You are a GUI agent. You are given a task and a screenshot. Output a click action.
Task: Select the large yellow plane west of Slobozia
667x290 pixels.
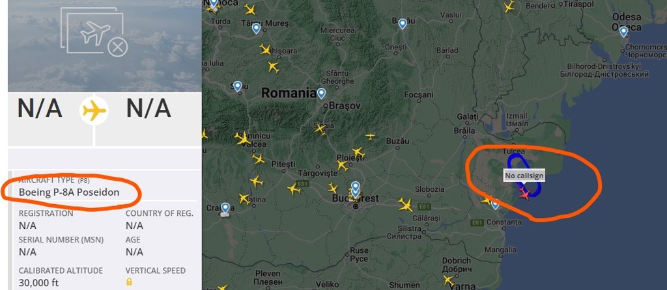coord(405,205)
